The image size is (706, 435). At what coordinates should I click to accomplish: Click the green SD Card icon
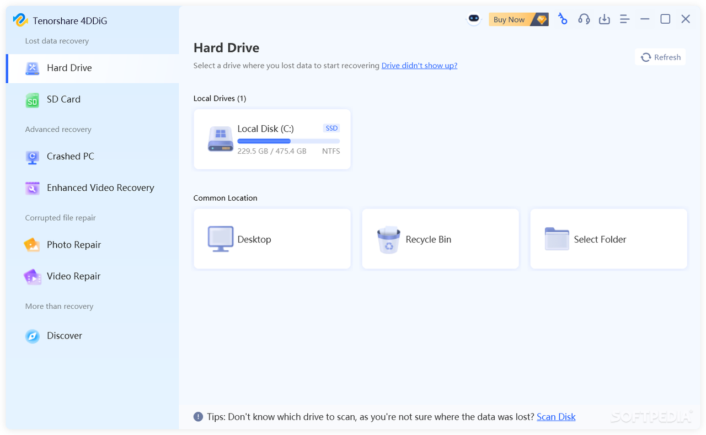click(x=33, y=100)
